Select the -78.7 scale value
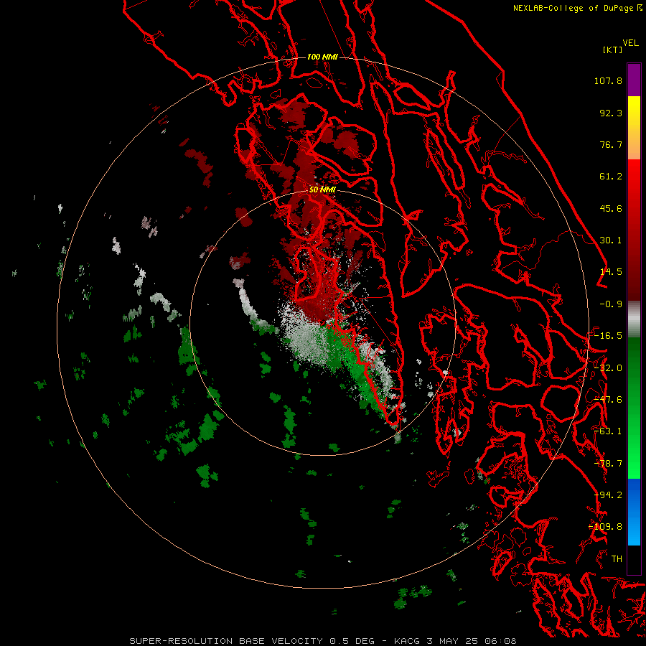646x646 pixels. click(608, 464)
